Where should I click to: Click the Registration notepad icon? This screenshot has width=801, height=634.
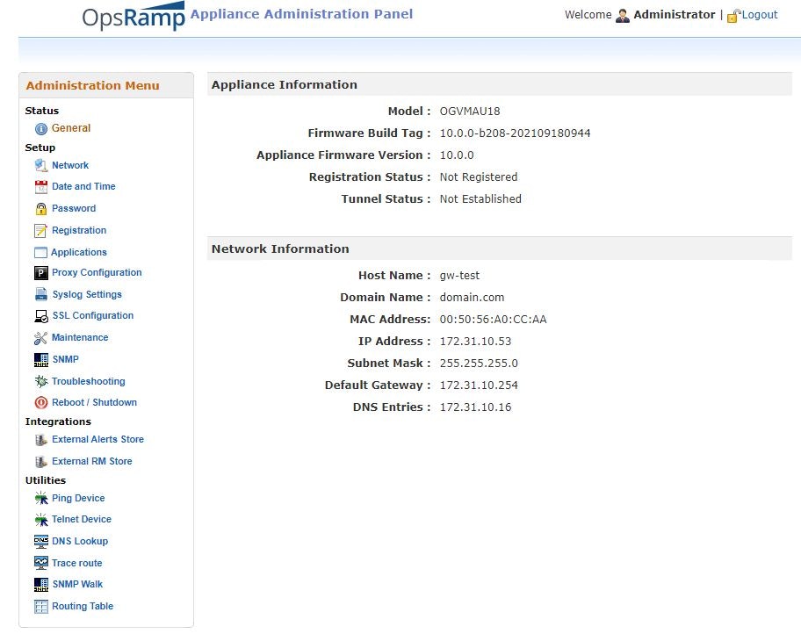pyautogui.click(x=40, y=230)
